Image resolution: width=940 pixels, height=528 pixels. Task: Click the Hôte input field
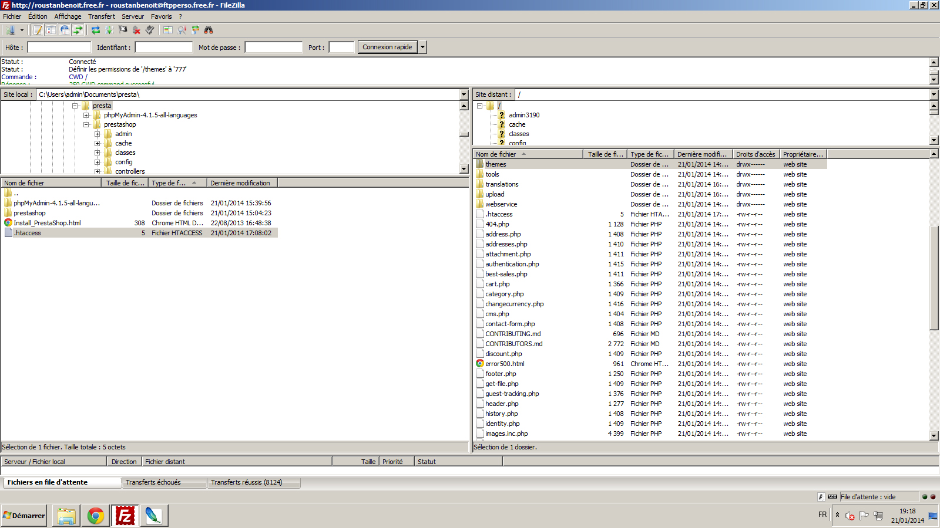point(59,48)
